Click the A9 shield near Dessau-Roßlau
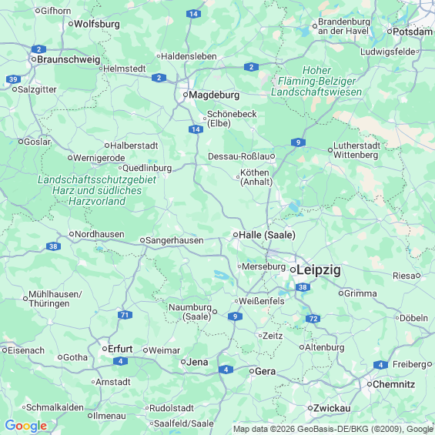Viewport: 435px width, 435px height. (x=298, y=142)
